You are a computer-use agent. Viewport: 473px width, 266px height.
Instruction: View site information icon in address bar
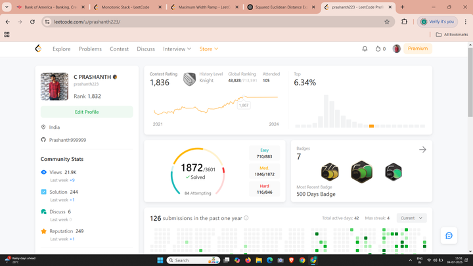(47, 22)
